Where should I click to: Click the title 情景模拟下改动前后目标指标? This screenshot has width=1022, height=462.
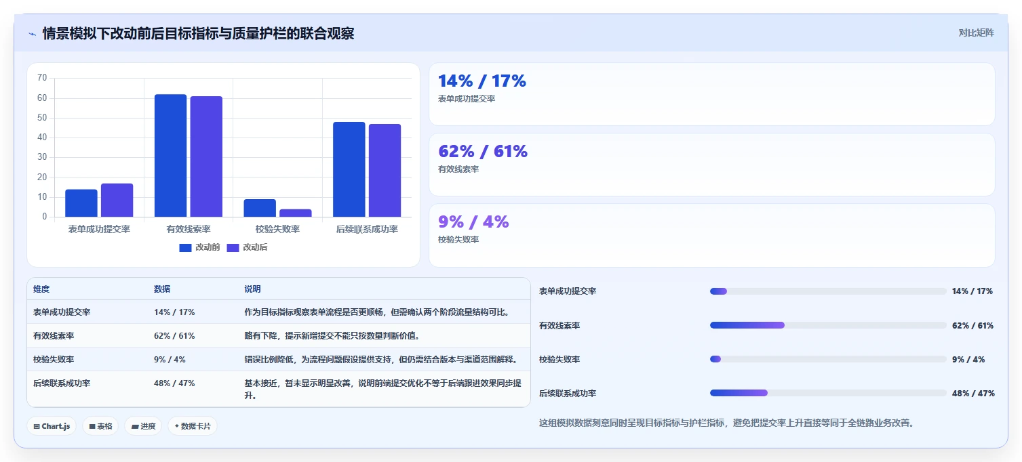tap(198, 33)
